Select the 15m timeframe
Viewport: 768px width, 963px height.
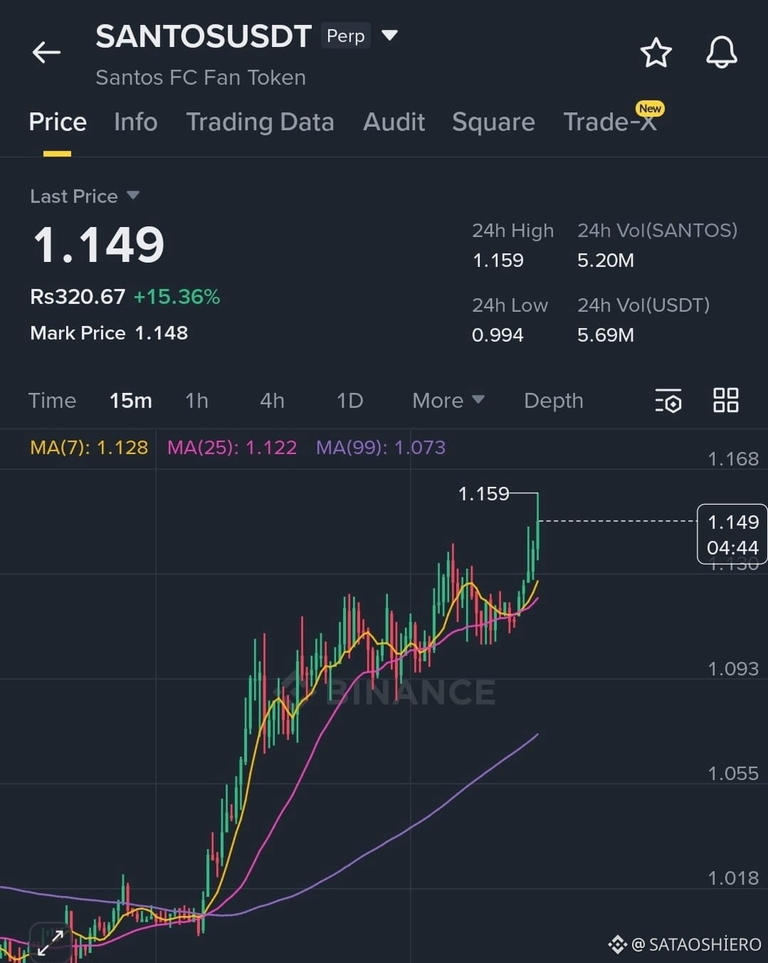tap(131, 401)
